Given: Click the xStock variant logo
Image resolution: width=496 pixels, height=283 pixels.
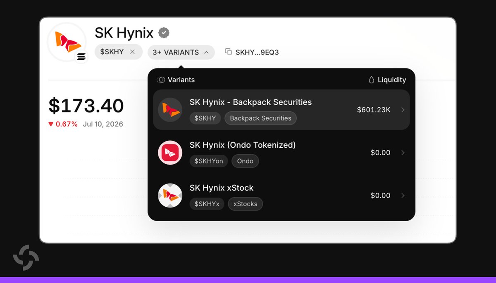Looking at the screenshot, I should pyautogui.click(x=170, y=196).
